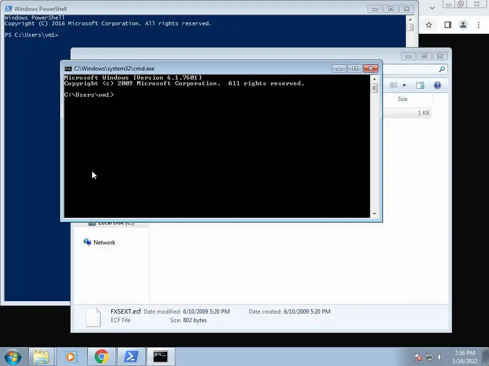Click the PowerShell prompt PS C:\Users\vm1>

(x=32, y=35)
